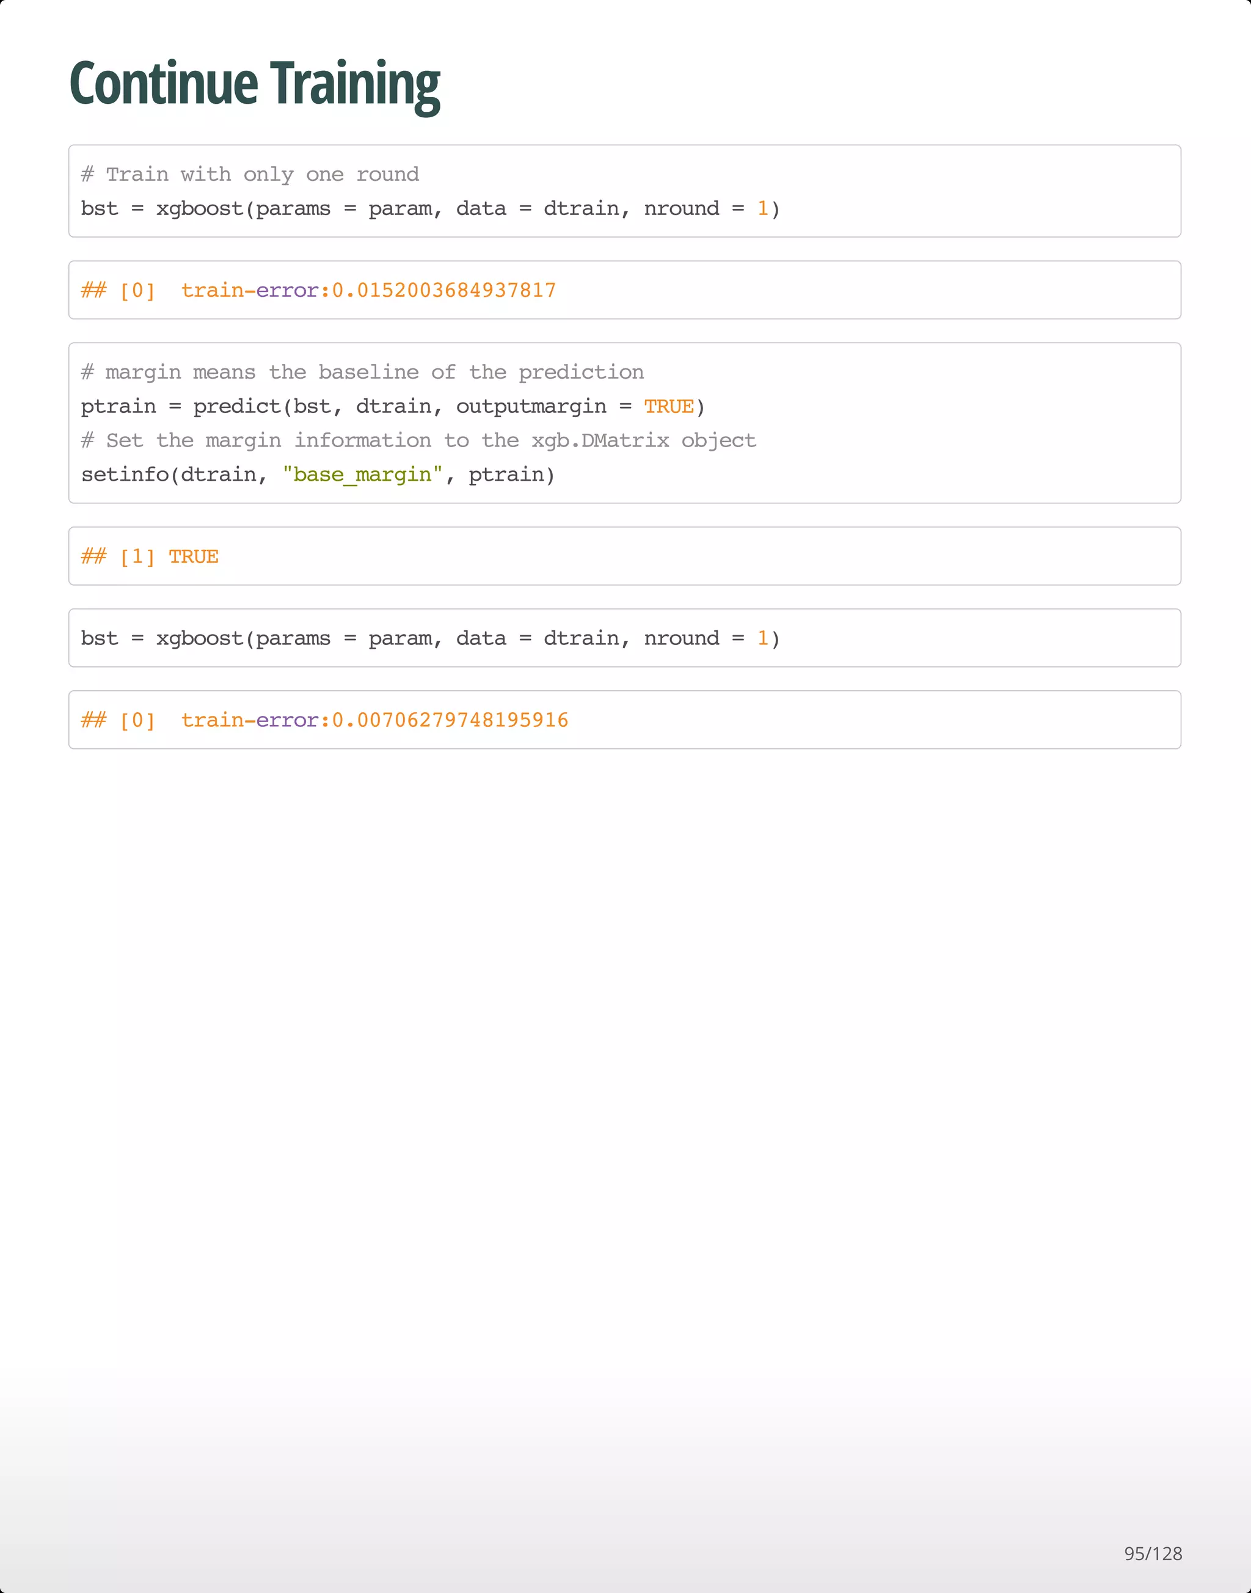Screen dimensions: 1251x1593
Task: Click the TRUE value after outputmargin
Action: [669, 406]
